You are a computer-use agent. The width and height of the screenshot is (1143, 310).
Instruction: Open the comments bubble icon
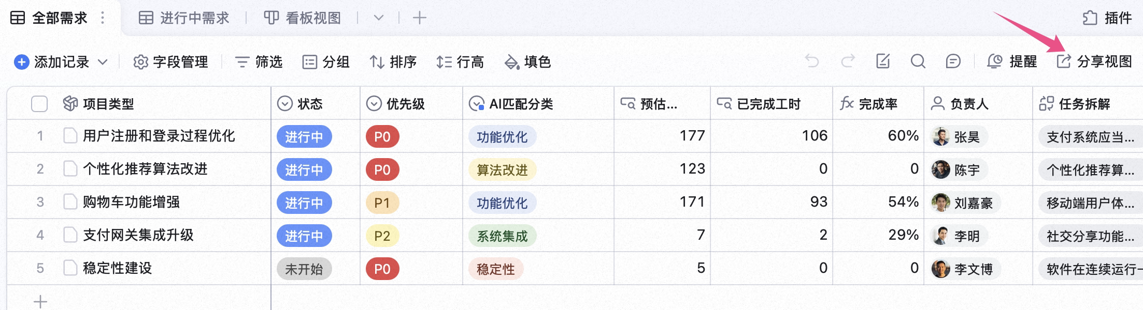pos(953,61)
